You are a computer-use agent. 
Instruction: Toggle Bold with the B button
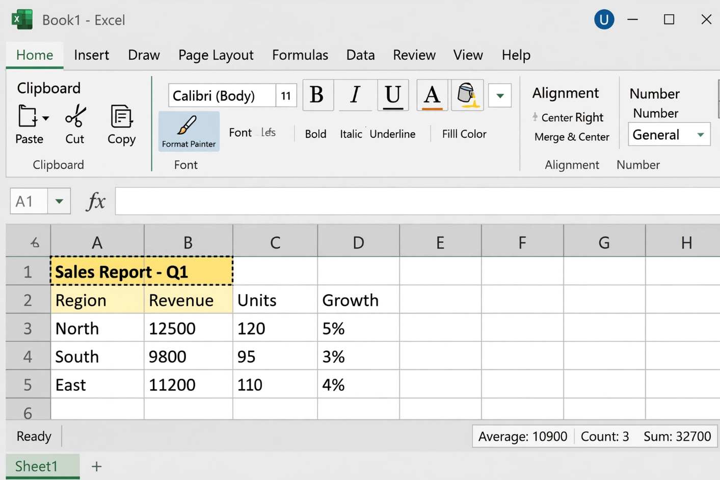click(x=317, y=95)
